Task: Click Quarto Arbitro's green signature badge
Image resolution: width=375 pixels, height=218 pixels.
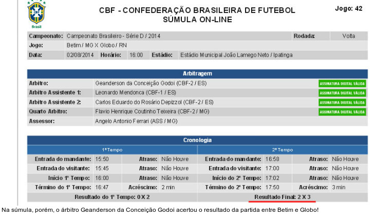Action: click(x=342, y=112)
